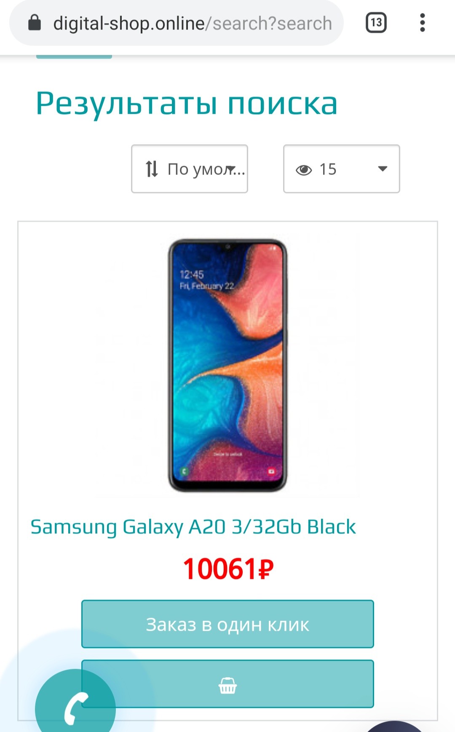
Task: Open the tab switcher showing 13 tabs
Action: coord(376,23)
